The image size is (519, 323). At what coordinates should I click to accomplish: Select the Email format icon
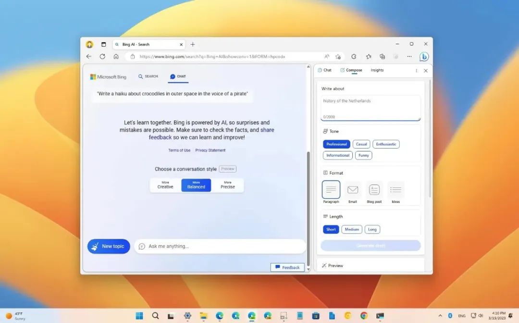point(353,190)
